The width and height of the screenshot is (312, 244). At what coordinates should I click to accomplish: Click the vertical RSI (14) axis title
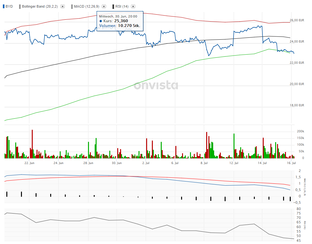pos(305,225)
